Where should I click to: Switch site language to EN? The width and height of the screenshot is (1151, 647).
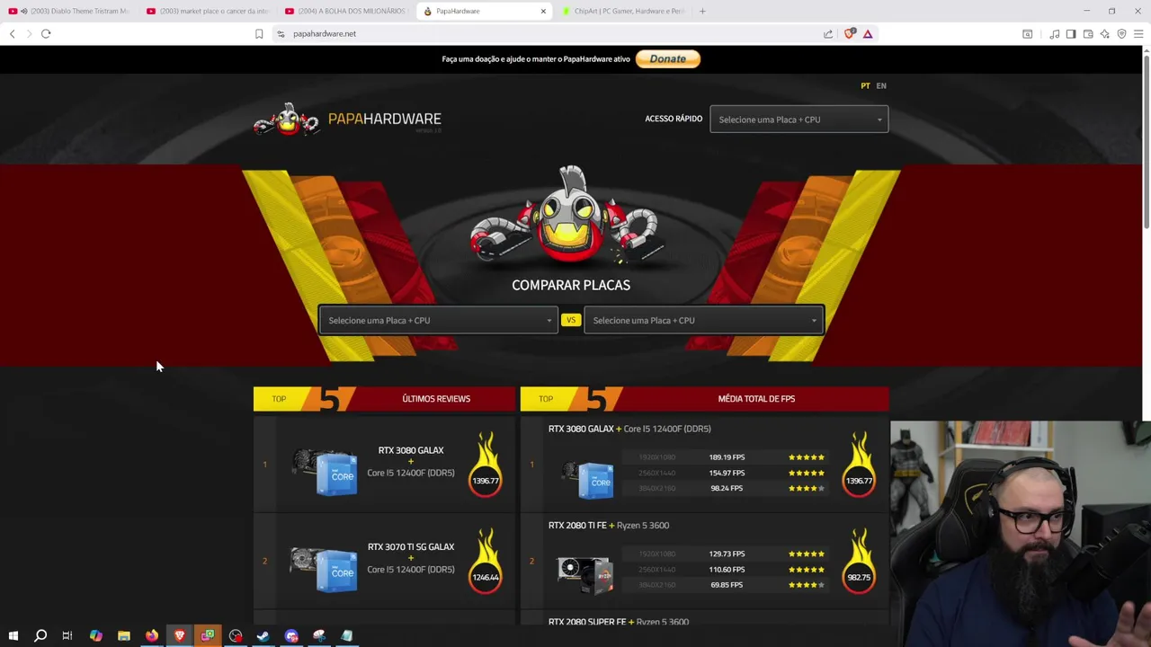pyautogui.click(x=881, y=86)
